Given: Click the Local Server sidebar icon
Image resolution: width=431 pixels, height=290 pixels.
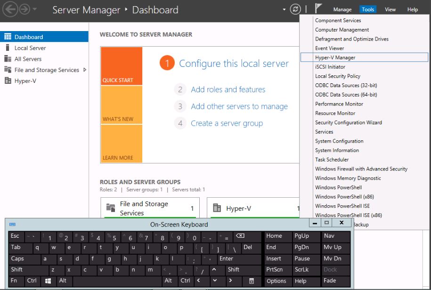Looking at the screenshot, I should (x=8, y=48).
